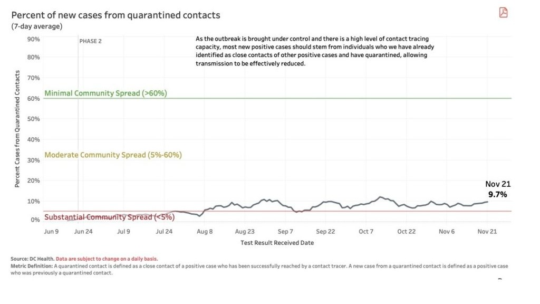The height and width of the screenshot is (304, 540).
Task: Click the Percent Cases from Quarantined Contacts axis title
Action: (x=17, y=129)
